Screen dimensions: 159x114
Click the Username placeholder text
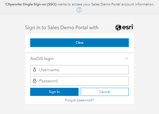[49, 70]
